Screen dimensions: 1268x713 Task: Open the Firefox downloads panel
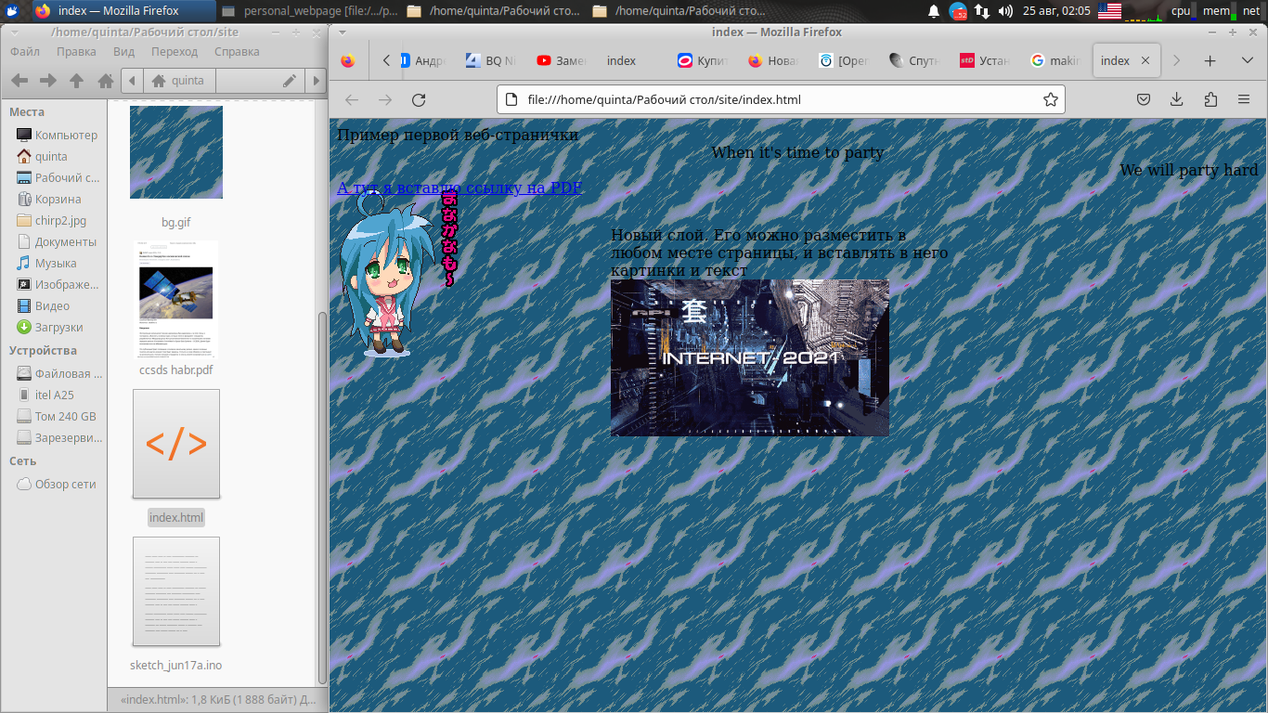(1176, 99)
